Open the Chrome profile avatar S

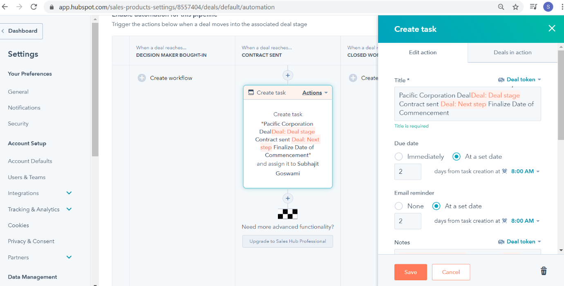[548, 7]
